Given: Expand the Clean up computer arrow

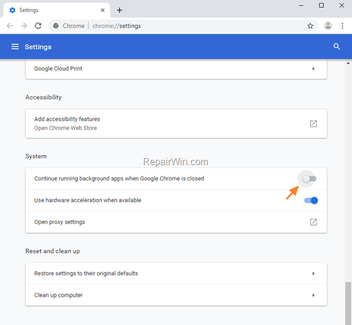Looking at the screenshot, I should pos(314,295).
